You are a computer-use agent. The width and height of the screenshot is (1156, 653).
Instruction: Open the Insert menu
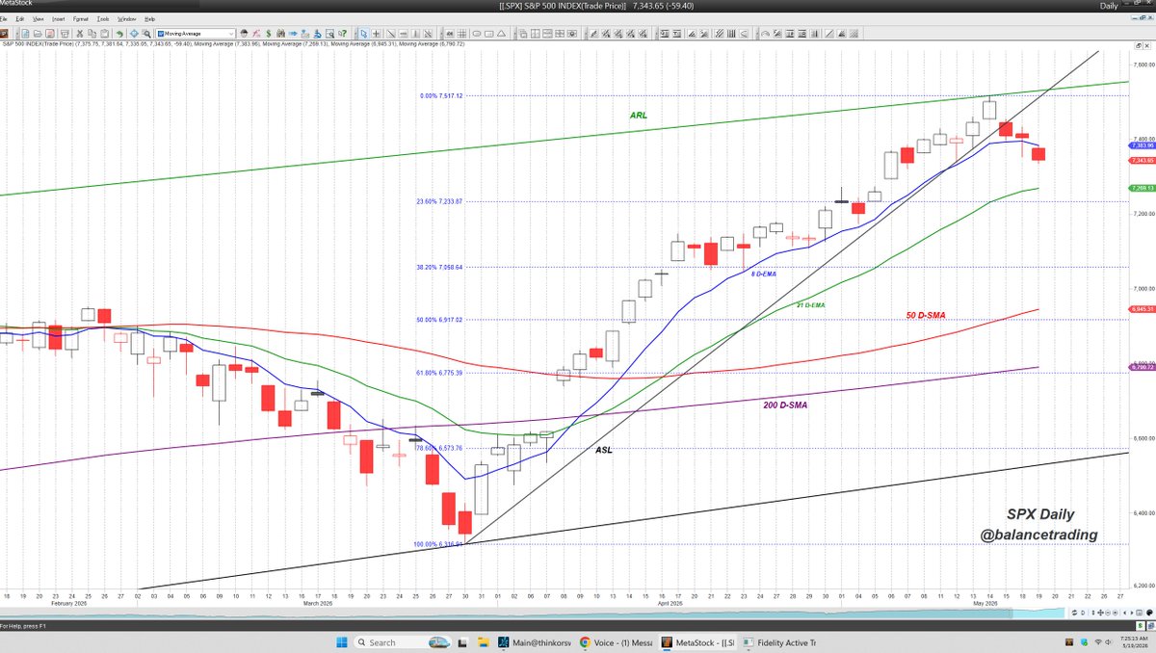(58, 19)
